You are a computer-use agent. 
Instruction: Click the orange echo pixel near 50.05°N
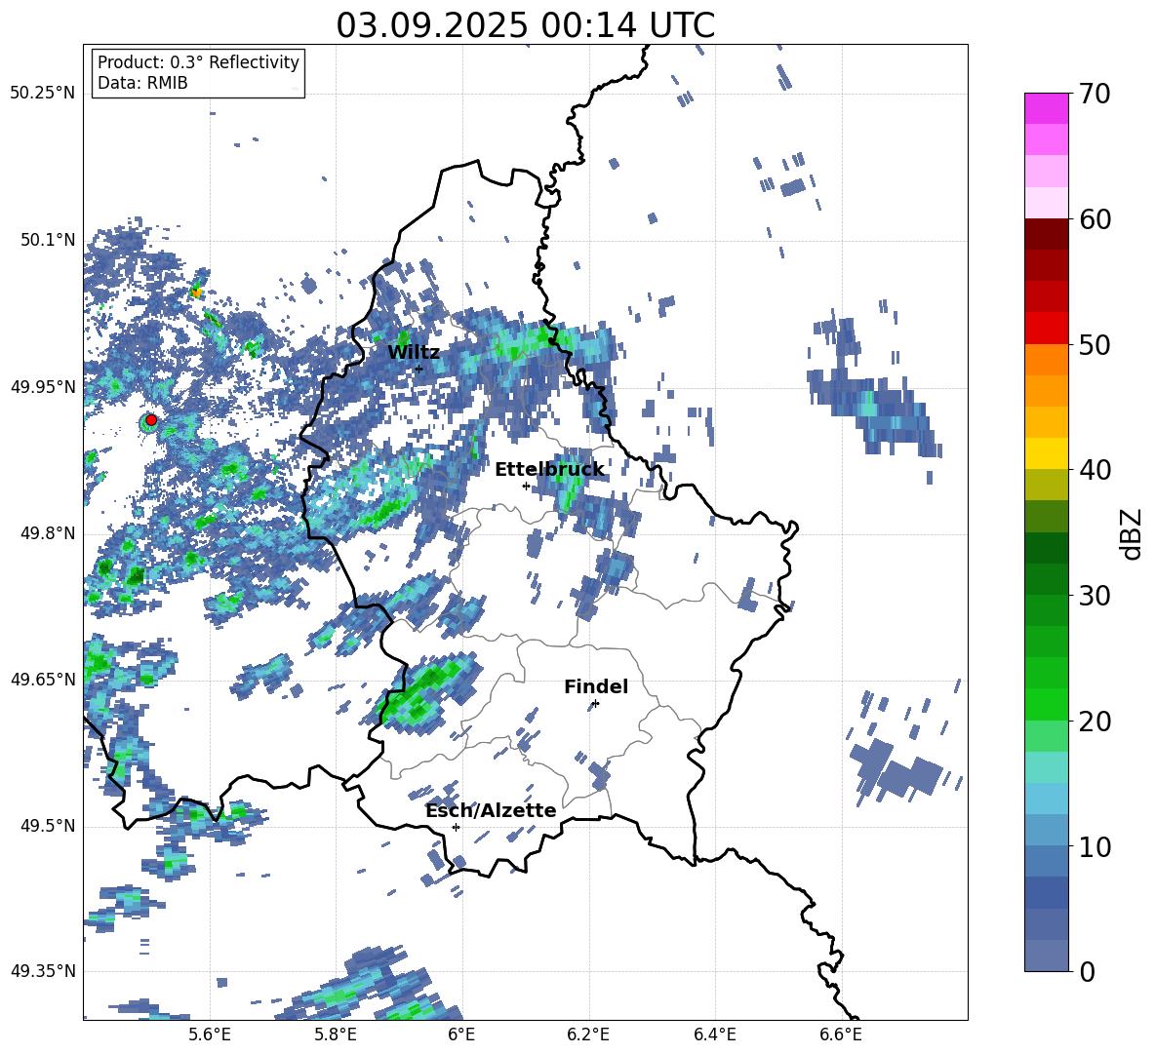[196, 293]
